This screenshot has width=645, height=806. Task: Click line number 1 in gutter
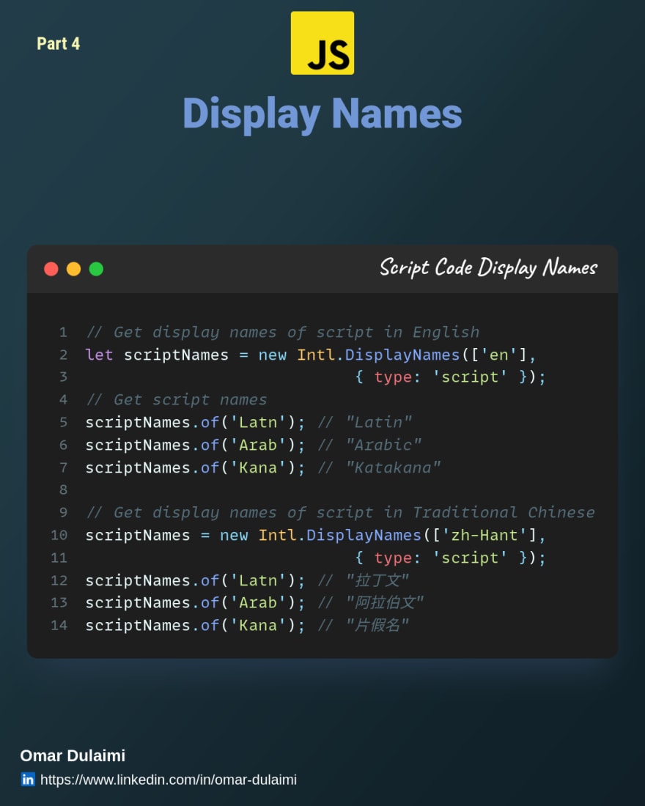[x=63, y=333]
